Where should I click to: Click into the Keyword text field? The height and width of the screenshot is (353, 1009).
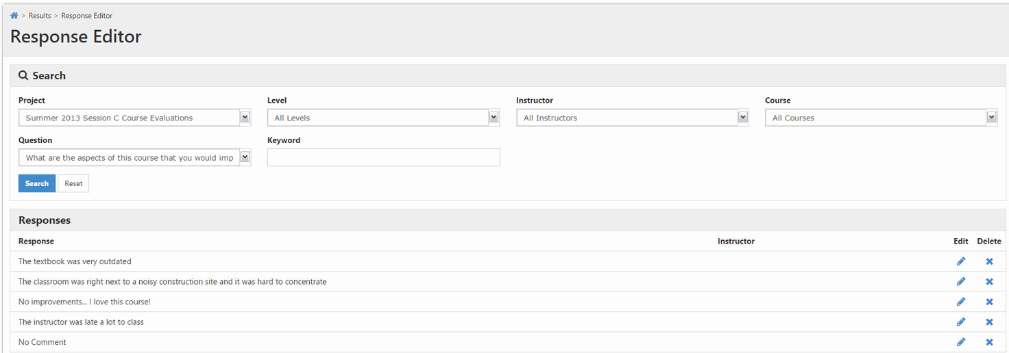point(383,157)
